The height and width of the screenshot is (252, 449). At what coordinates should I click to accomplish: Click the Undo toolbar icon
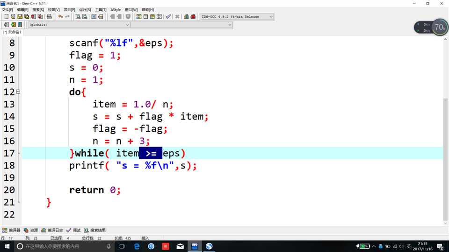60,17
